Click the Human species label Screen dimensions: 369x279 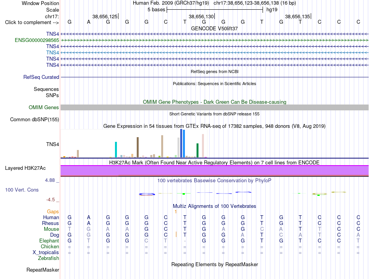tap(51, 217)
